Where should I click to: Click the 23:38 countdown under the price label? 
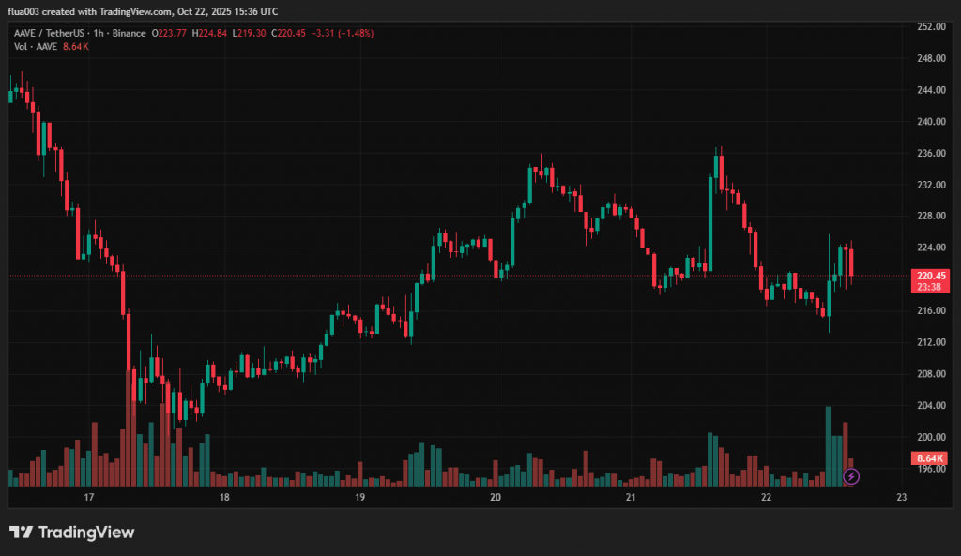coord(927,288)
